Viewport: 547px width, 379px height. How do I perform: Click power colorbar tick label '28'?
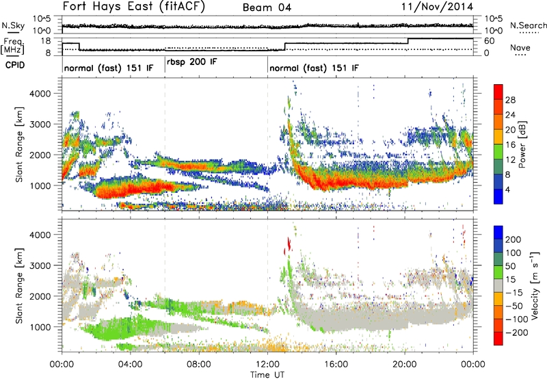pyautogui.click(x=510, y=100)
